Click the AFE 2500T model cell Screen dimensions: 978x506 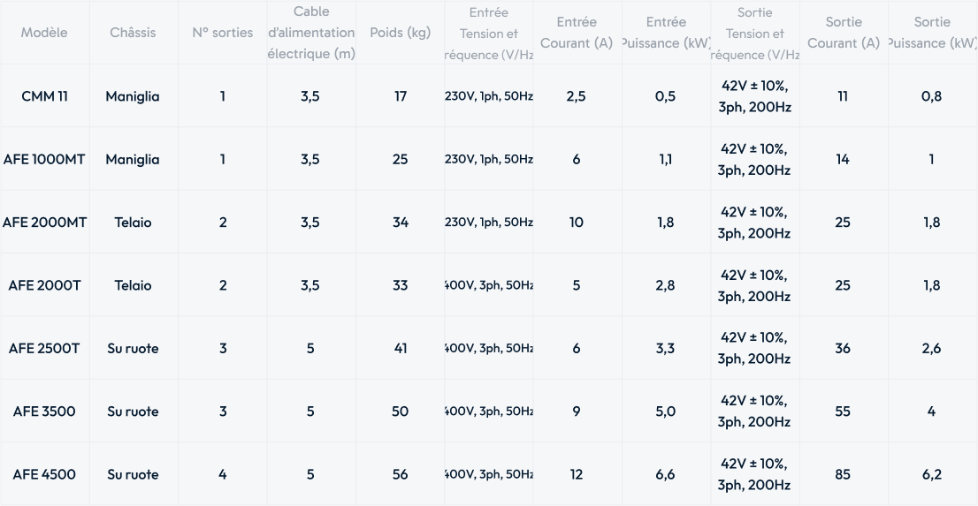coord(44,348)
